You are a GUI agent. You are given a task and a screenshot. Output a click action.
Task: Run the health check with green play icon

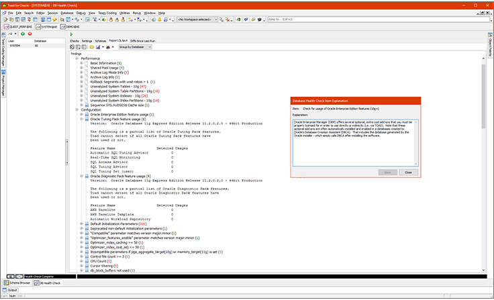coord(72,34)
